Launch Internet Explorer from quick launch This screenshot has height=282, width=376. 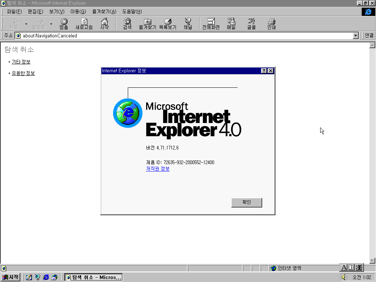(x=46, y=277)
